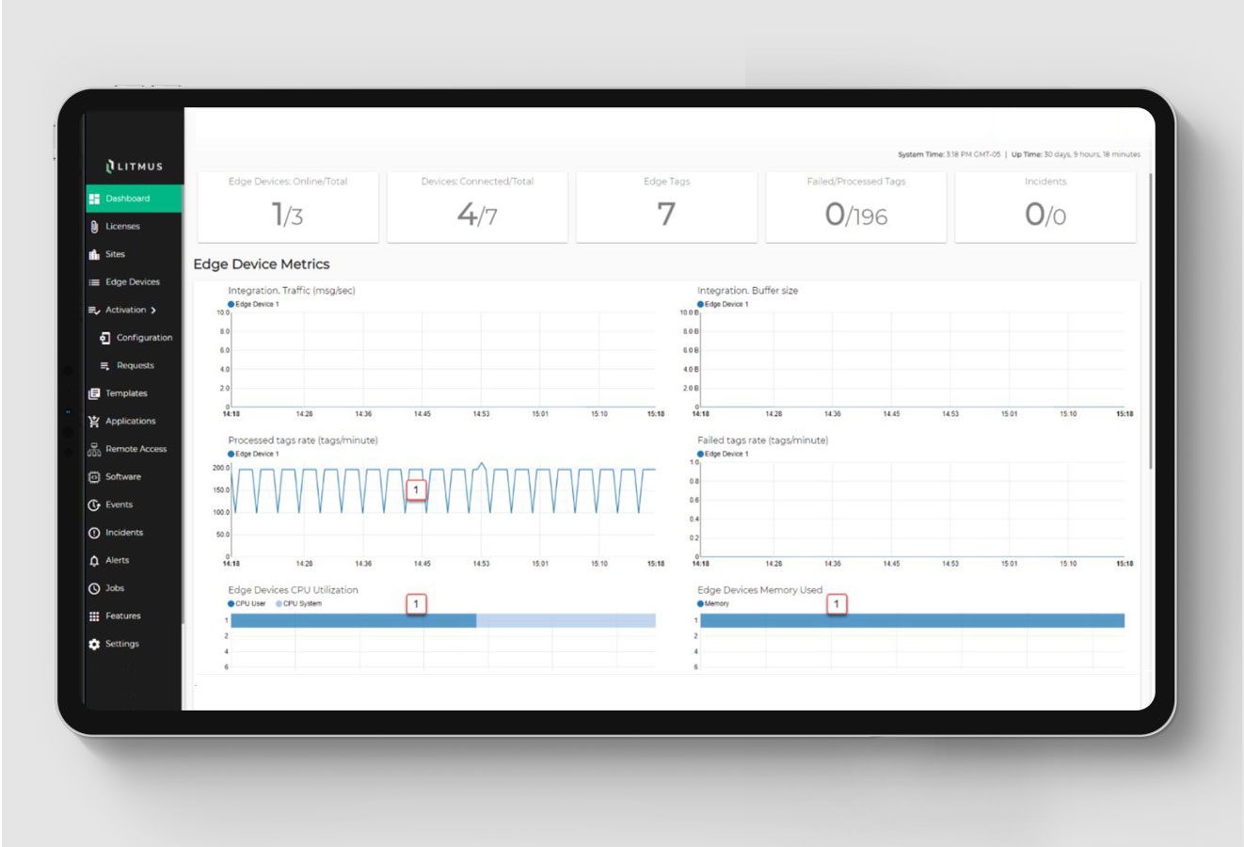Select the Sites icon in the sidebar

[x=98, y=254]
